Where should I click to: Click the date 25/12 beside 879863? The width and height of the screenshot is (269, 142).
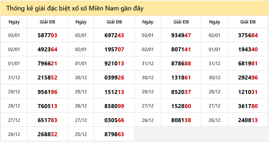click(81, 134)
